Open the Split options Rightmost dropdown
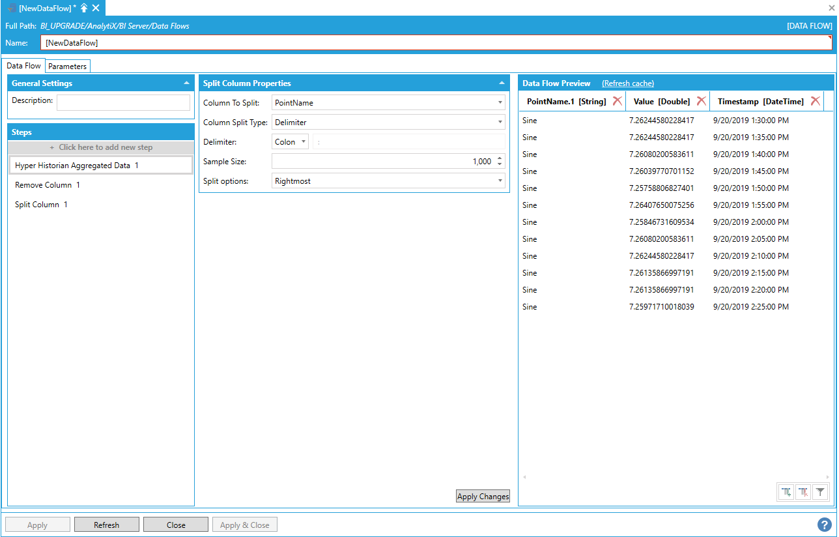This screenshot has width=839, height=537. [500, 181]
